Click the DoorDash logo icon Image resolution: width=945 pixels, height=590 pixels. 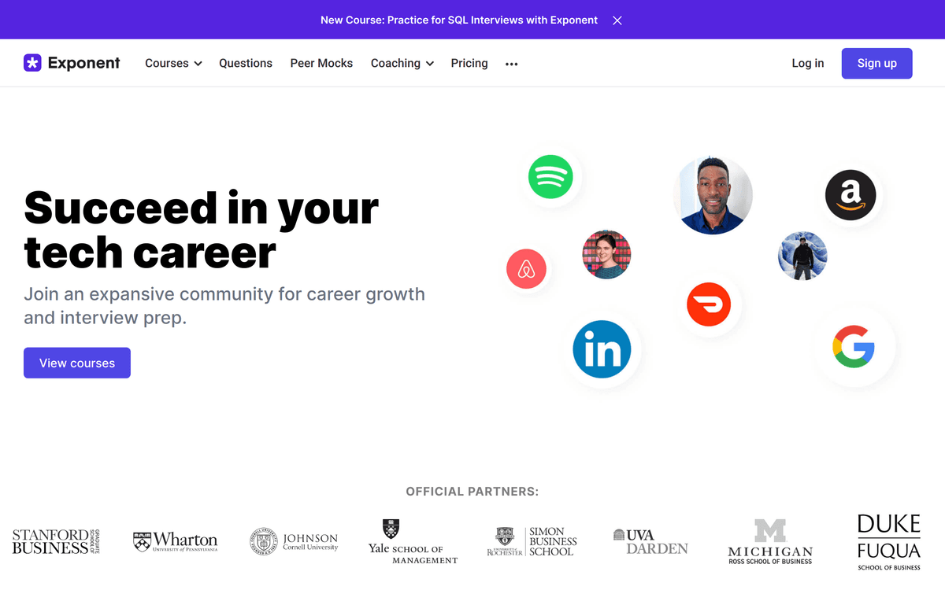point(709,304)
